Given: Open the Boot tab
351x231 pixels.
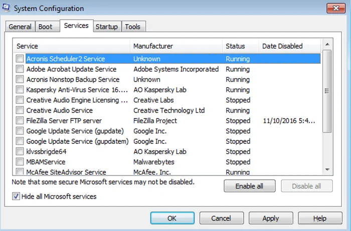Looking at the screenshot, I should pyautogui.click(x=47, y=27).
